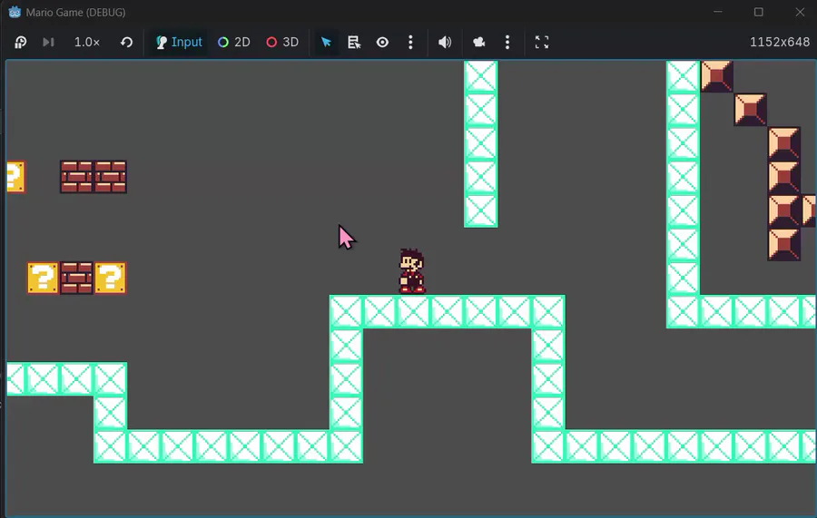Click the Mario Game (DEBUG) window title

pos(75,12)
